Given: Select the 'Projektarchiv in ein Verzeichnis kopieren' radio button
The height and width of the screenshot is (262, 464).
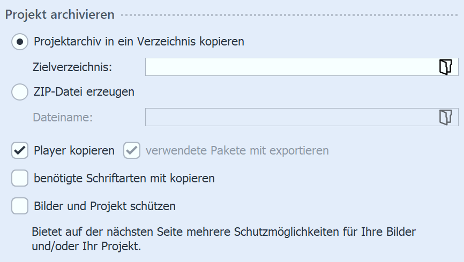Looking at the screenshot, I should tap(20, 42).
